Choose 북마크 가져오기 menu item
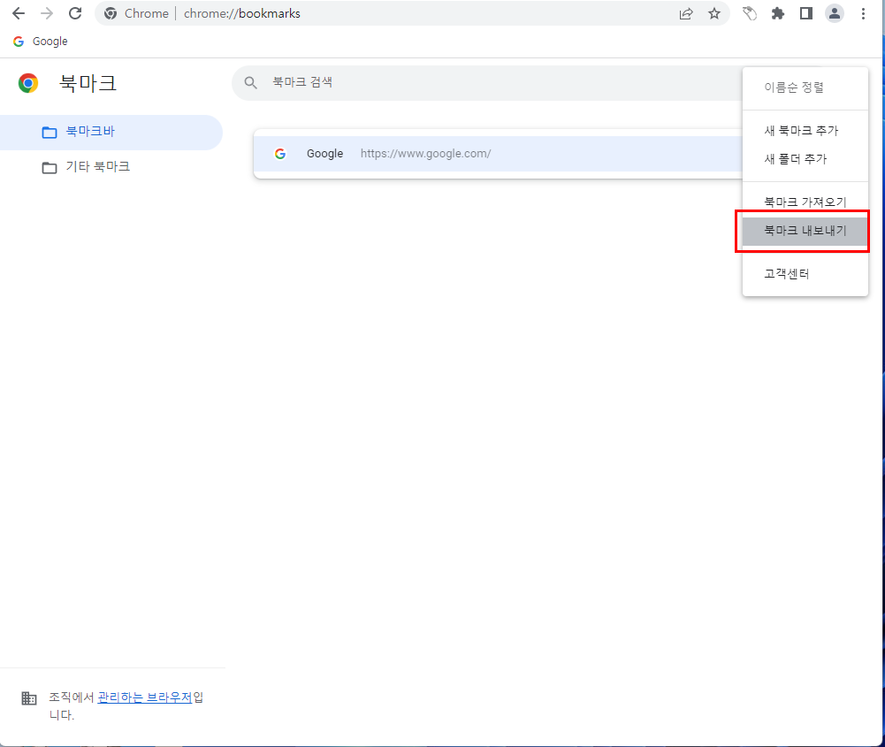 pyautogui.click(x=805, y=202)
